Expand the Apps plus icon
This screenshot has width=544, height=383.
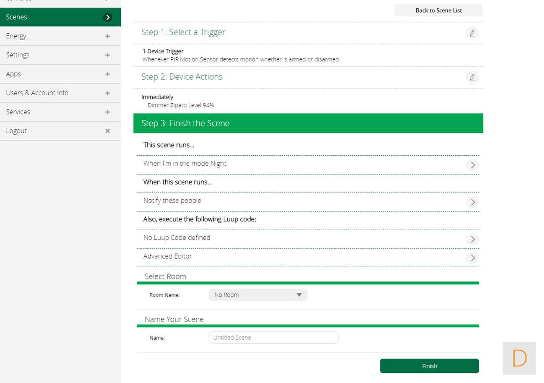pyautogui.click(x=108, y=74)
